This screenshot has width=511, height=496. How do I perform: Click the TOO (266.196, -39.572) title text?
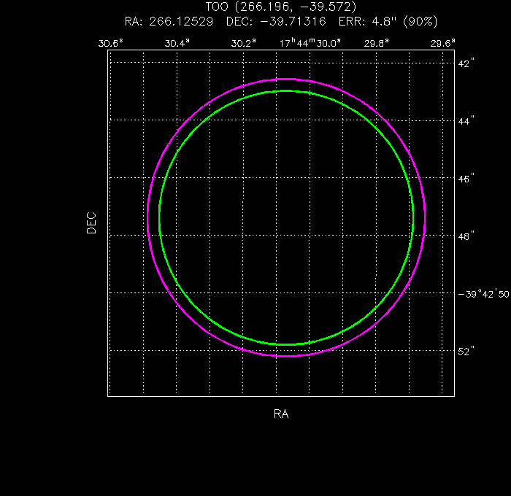pyautogui.click(x=281, y=7)
